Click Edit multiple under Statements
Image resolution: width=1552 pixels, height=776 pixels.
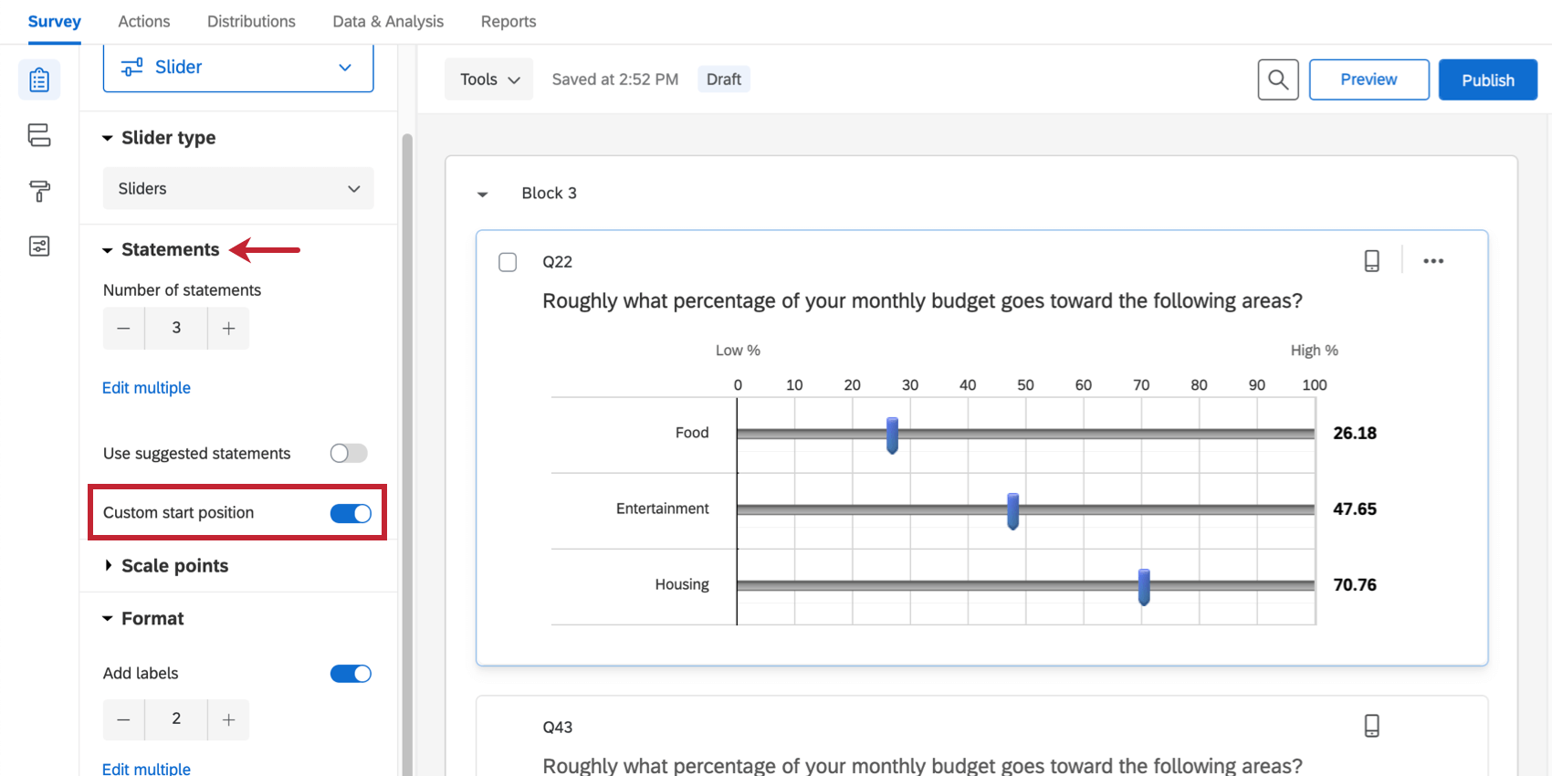pos(146,388)
